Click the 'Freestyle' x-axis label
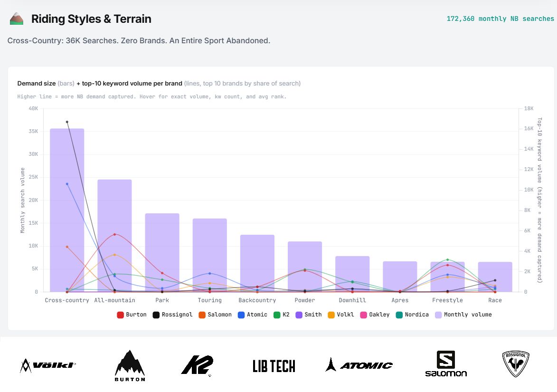Viewport: 557px width, 392px height. [x=448, y=300]
